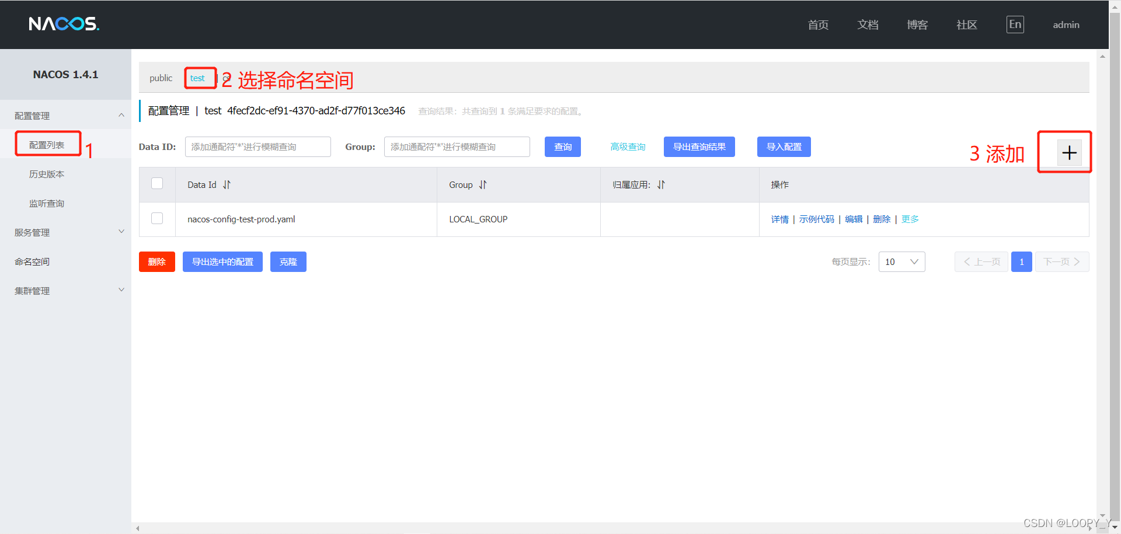Click the horizontal scrollbar left arrow
The image size is (1121, 534).
click(138, 528)
